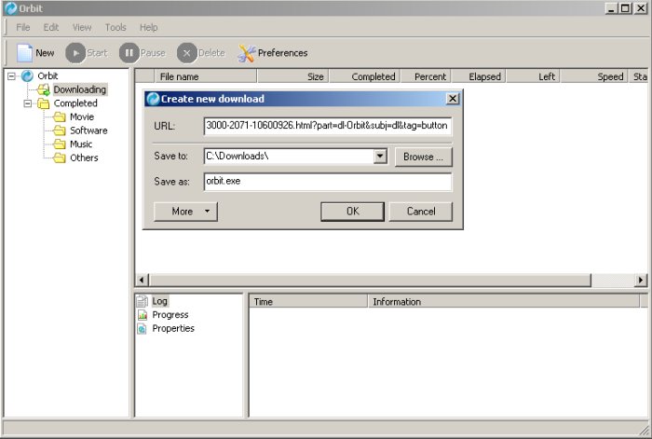Open the File menu
652x439 pixels.
pyautogui.click(x=23, y=27)
